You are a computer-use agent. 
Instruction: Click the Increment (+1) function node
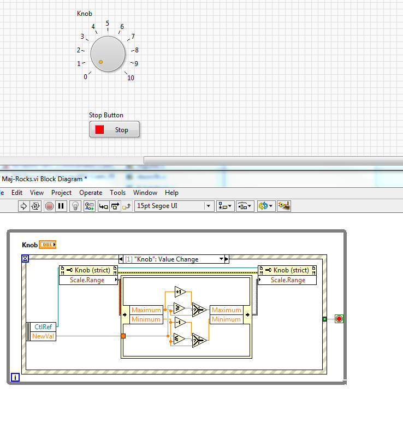pos(180,290)
